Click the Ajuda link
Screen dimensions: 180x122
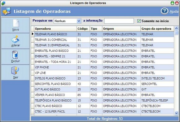pyautogui.click(x=174, y=11)
